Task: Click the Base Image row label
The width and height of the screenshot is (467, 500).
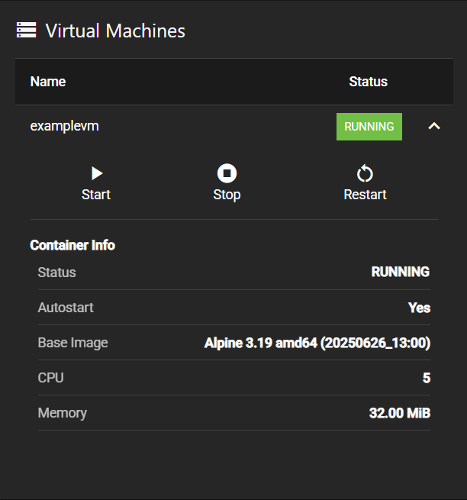Action: [72, 343]
